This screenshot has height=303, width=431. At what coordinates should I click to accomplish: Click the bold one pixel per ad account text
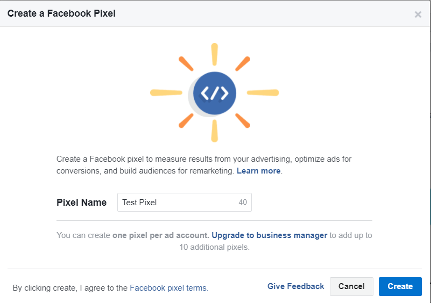click(x=161, y=235)
